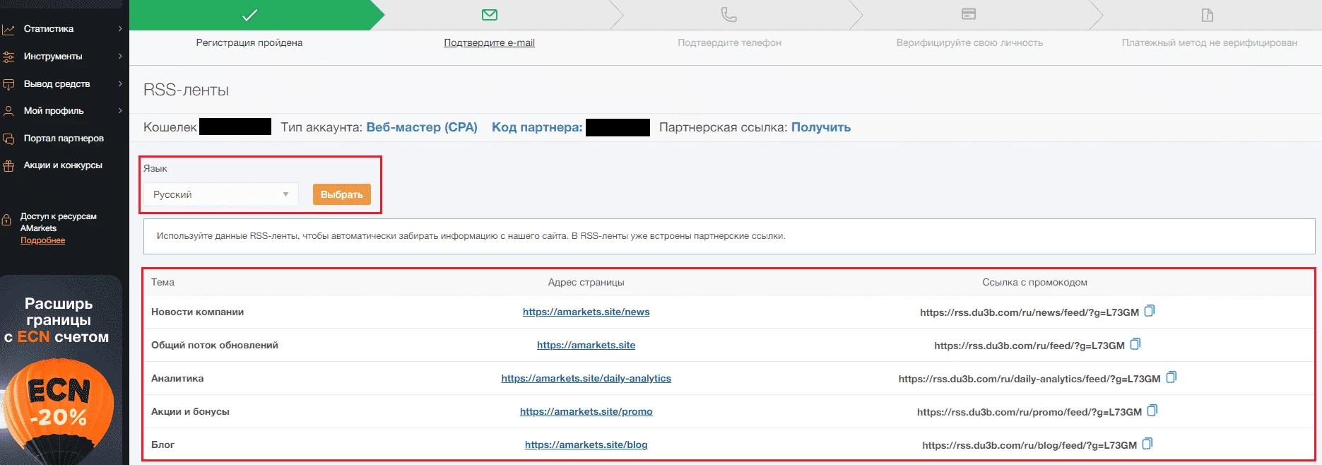
Task: Click the Мой профиль person icon
Action: coord(8,111)
